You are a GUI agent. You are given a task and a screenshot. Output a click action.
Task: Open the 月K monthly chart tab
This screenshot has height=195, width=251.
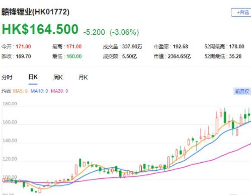pyautogui.click(x=83, y=78)
